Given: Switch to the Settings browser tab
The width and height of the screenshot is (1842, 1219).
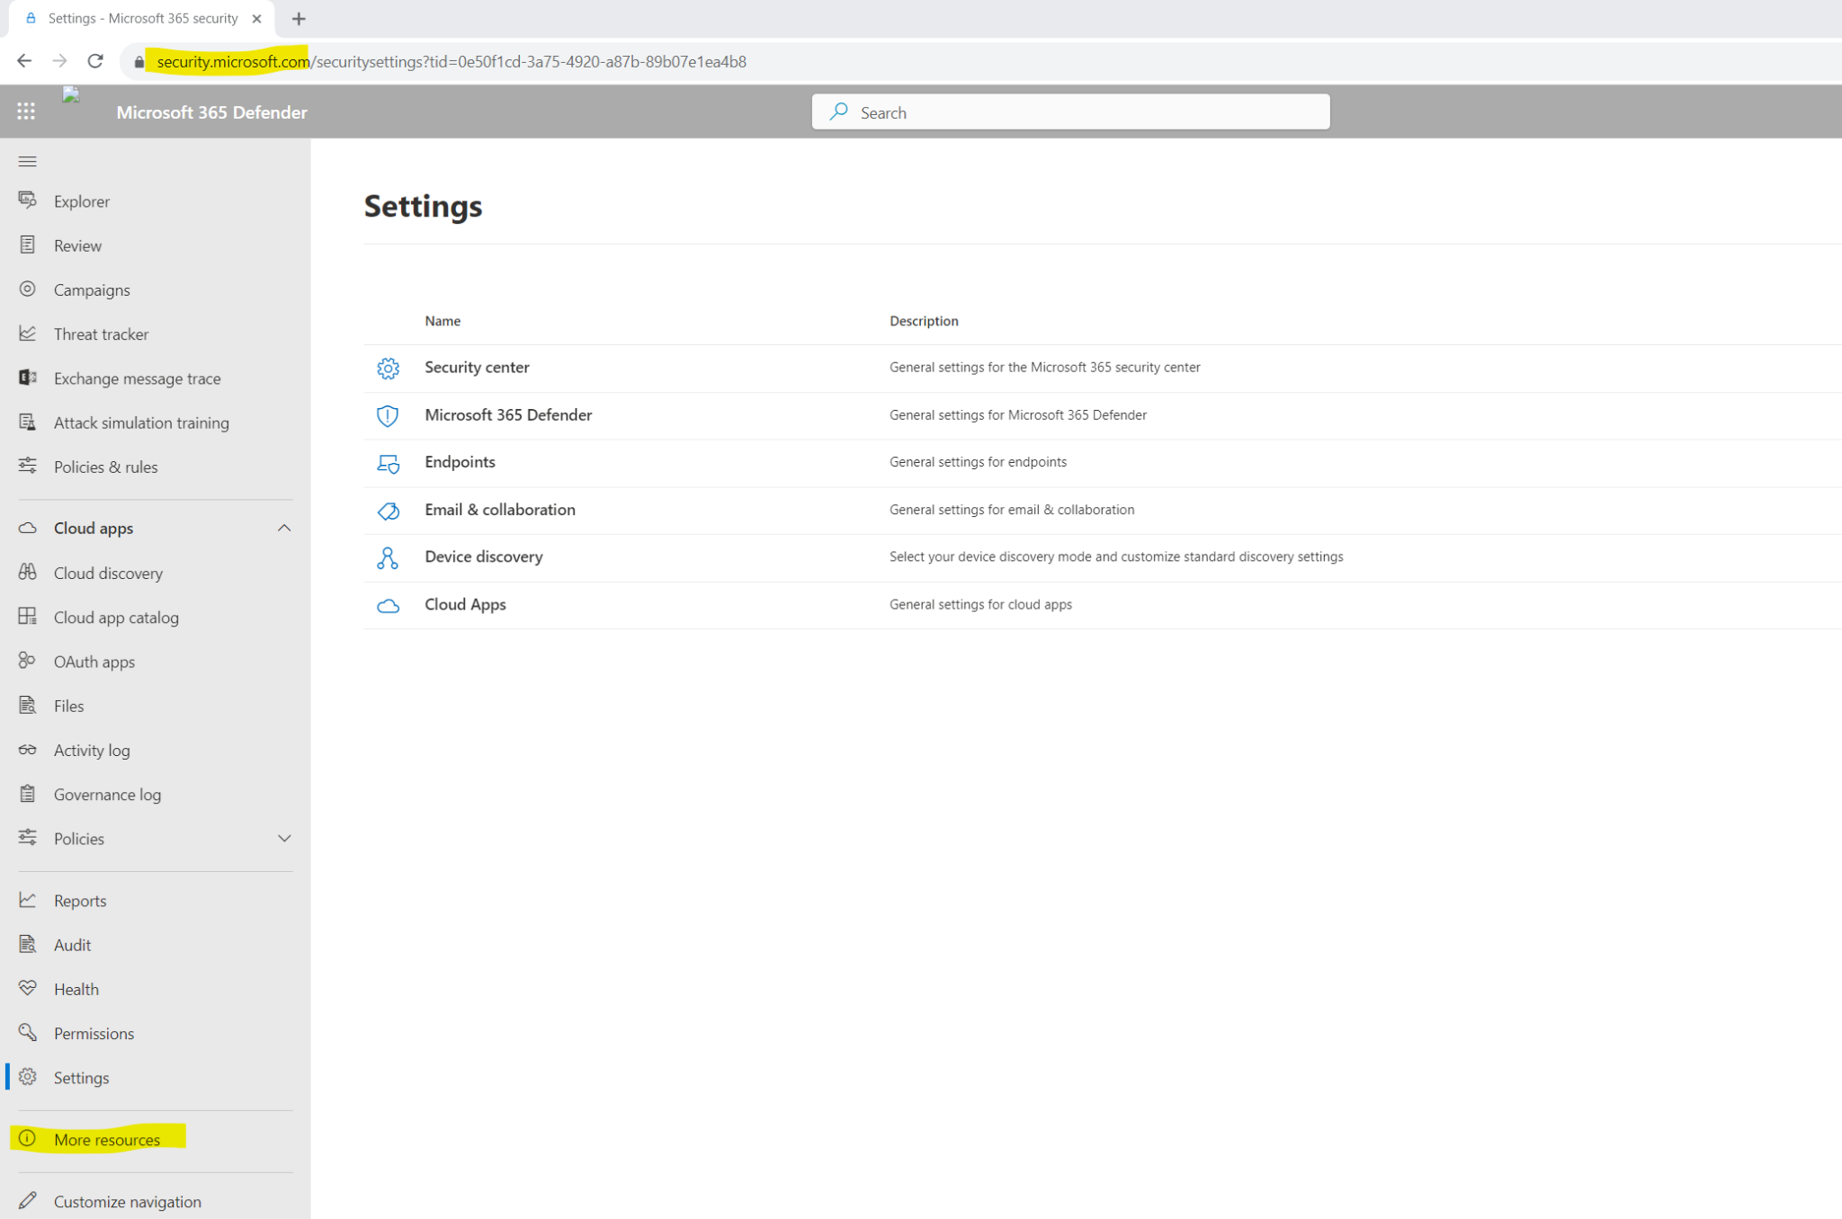Looking at the screenshot, I should tap(135, 18).
